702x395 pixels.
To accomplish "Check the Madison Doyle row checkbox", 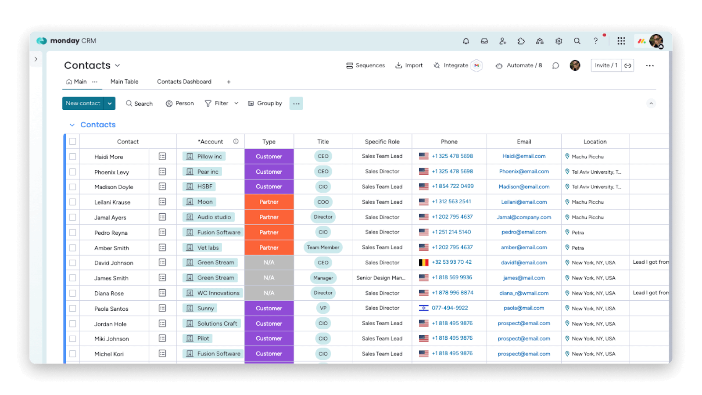I will 72,187.
